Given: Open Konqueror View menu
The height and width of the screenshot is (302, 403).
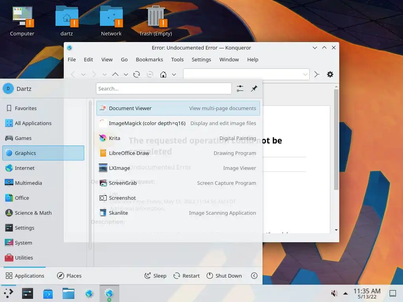Looking at the screenshot, I should click(107, 60).
